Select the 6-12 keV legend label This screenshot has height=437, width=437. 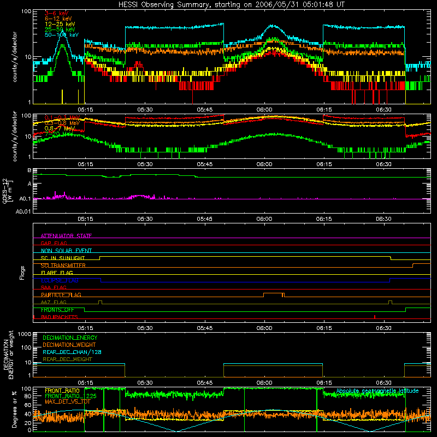click(58, 19)
